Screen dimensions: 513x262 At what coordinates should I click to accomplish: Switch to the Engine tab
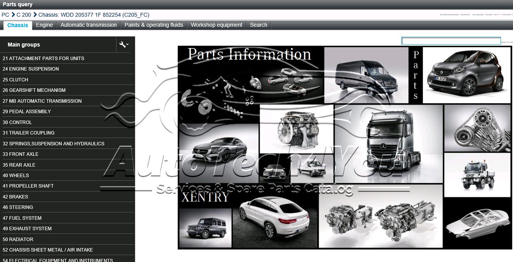click(44, 25)
